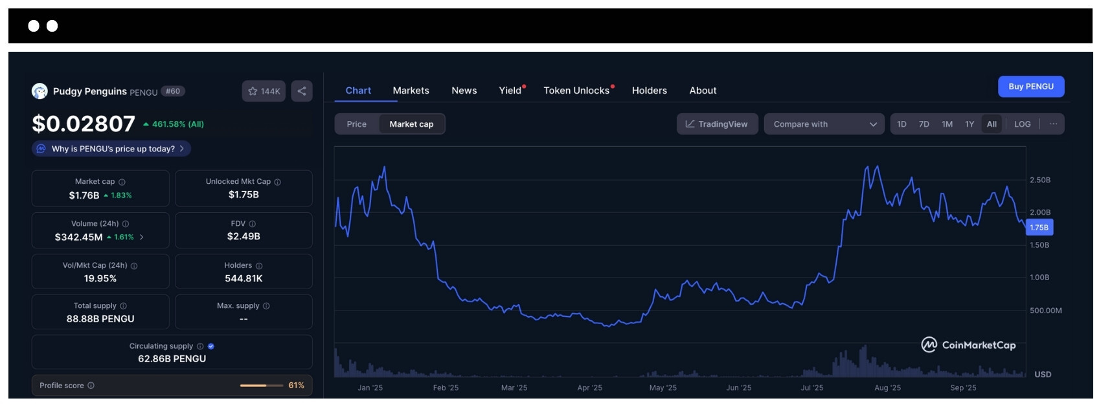Click the Profile score progress bar
This screenshot has width=1101, height=405.
pyautogui.click(x=262, y=386)
